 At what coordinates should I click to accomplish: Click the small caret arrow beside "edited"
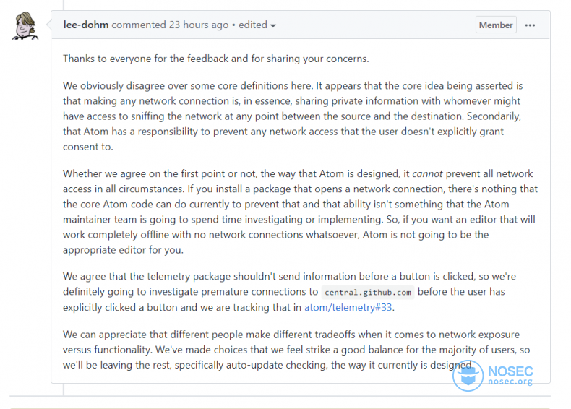(272, 26)
